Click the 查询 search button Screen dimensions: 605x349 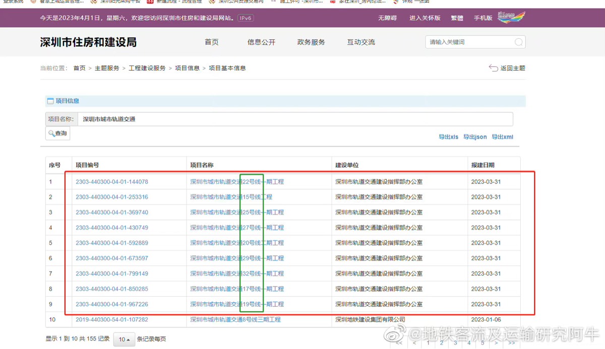click(x=57, y=133)
